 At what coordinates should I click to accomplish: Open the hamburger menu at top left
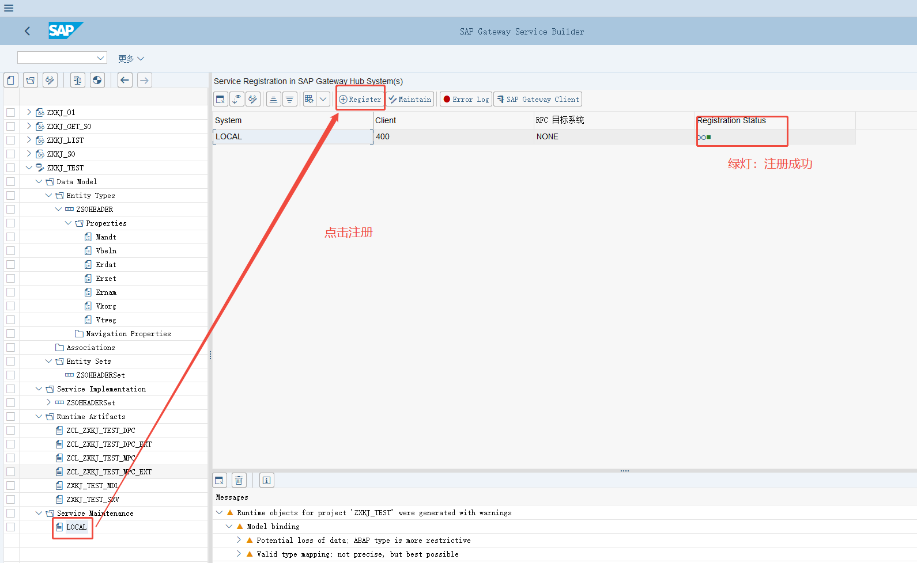coord(9,8)
